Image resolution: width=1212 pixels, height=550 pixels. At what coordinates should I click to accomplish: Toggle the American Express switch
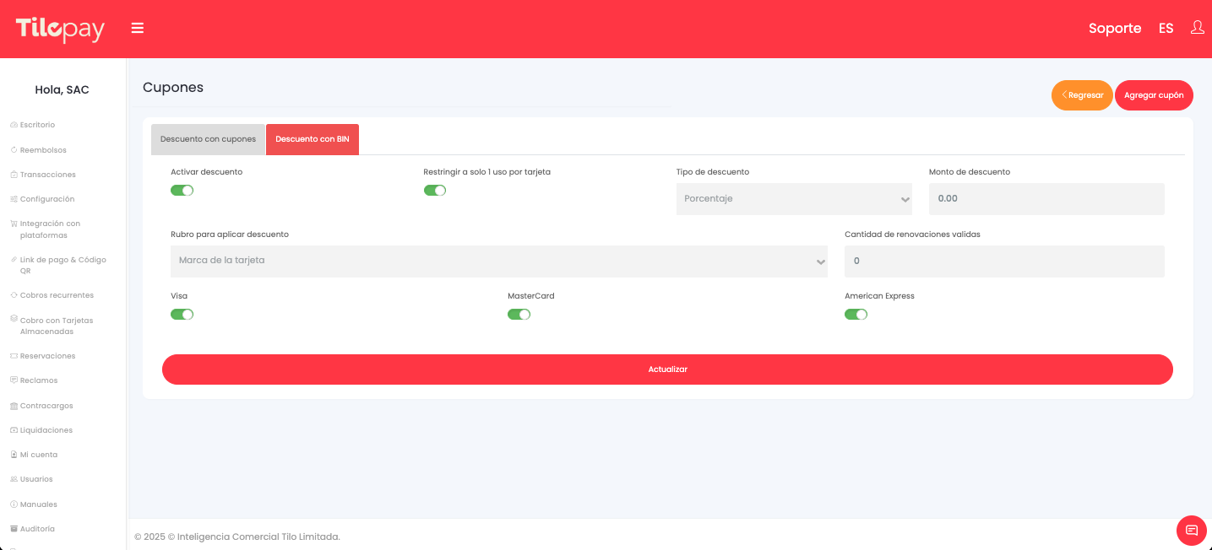pyautogui.click(x=856, y=315)
